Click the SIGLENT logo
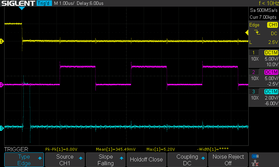This screenshot has width=279, height=167. pyautogui.click(x=18, y=3)
